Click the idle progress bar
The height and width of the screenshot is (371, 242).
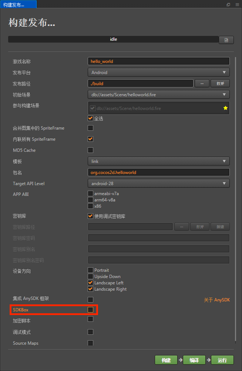coord(113,39)
